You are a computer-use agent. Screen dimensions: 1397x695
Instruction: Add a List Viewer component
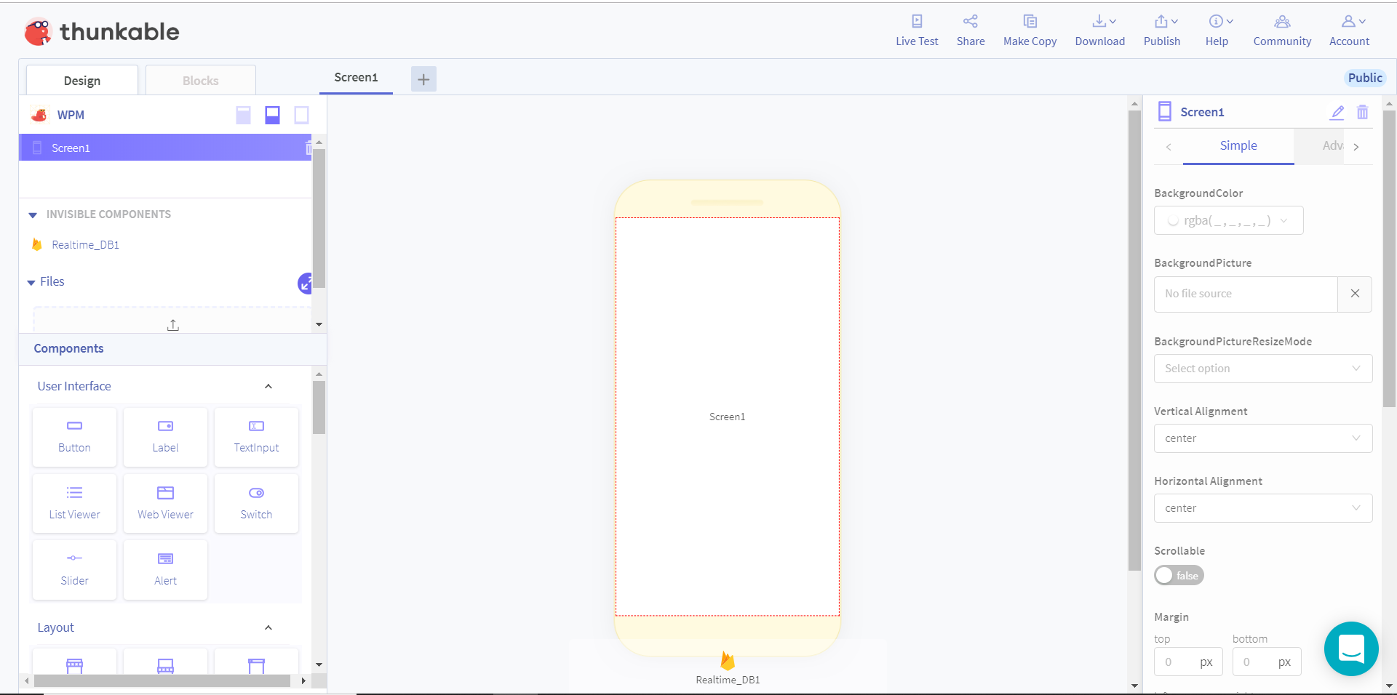point(74,503)
